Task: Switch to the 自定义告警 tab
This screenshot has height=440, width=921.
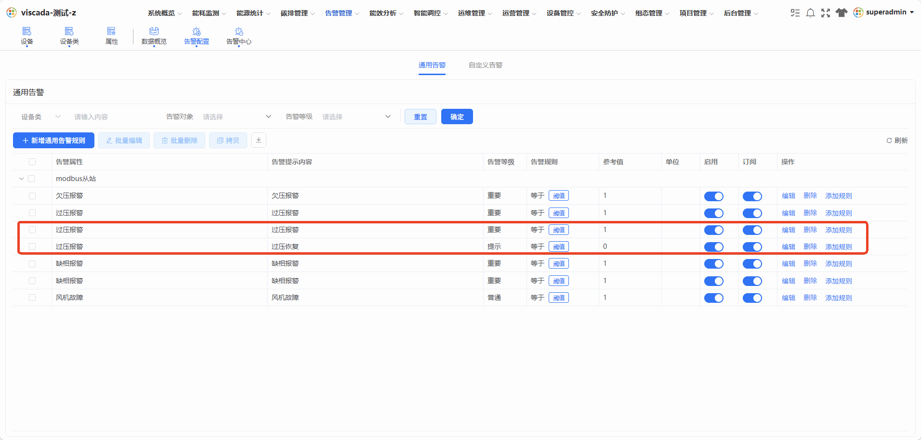Action: coord(486,65)
